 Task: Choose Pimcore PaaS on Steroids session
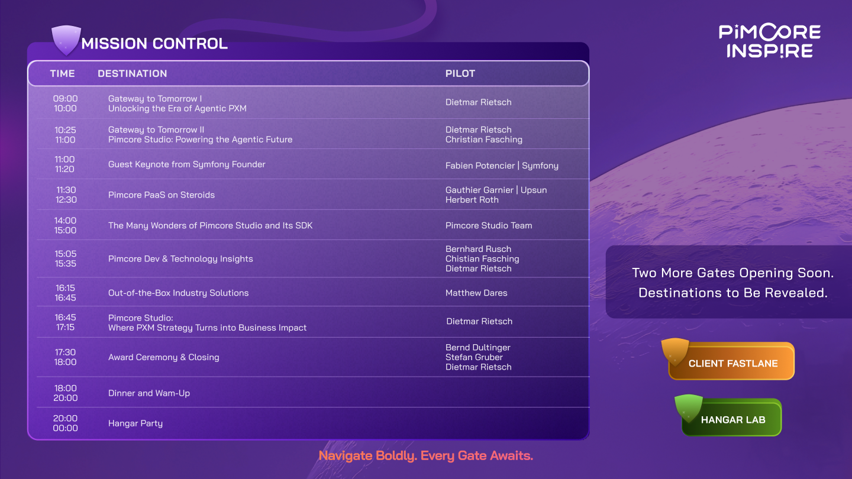click(x=161, y=195)
